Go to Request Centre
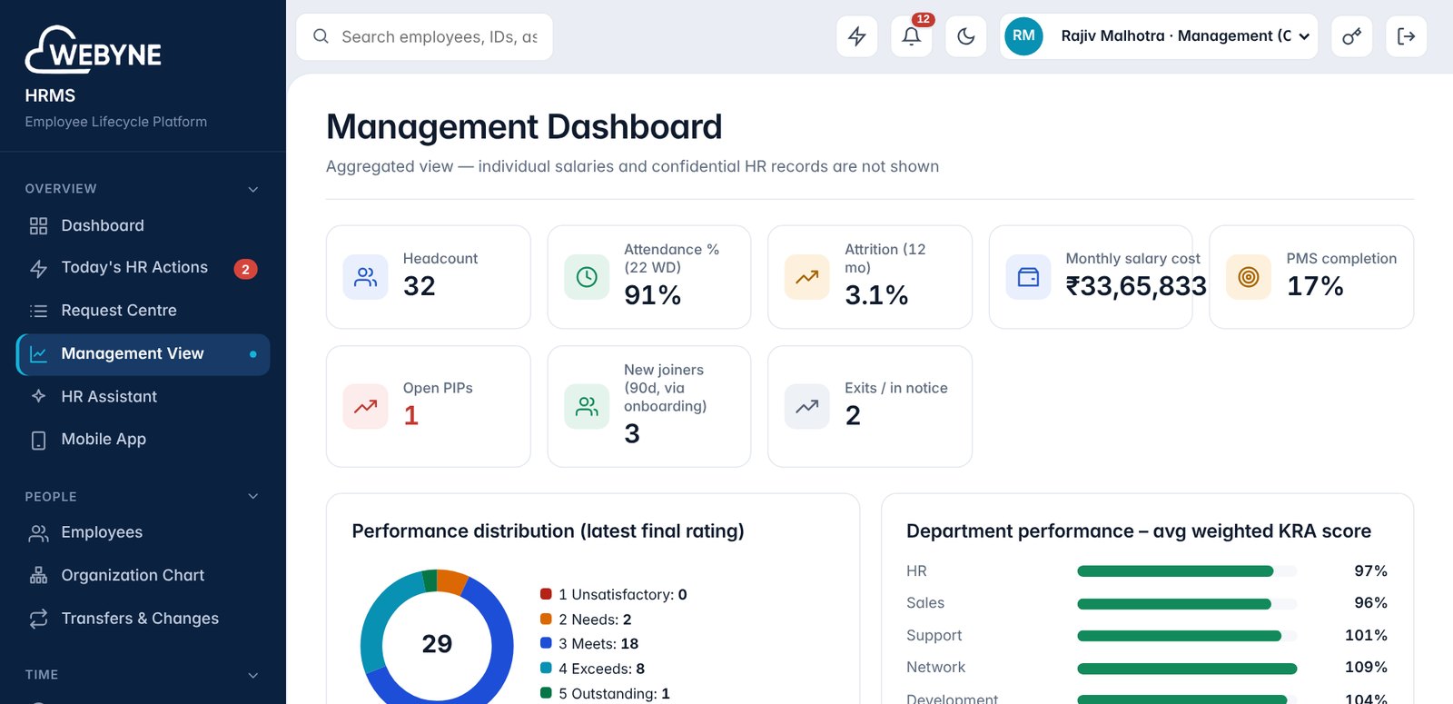This screenshot has height=704, width=1453. click(x=143, y=311)
